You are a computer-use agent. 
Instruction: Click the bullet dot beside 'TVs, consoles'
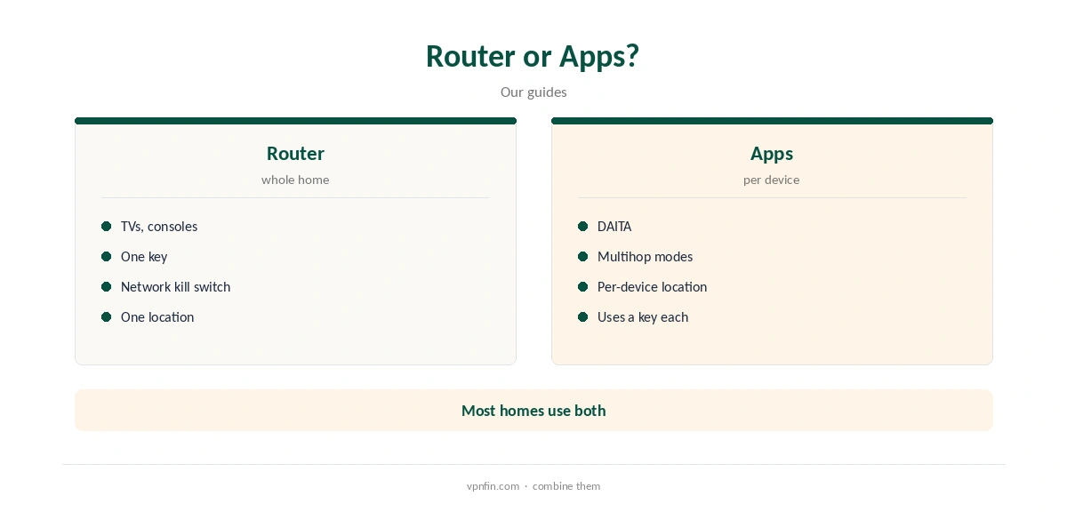pyautogui.click(x=107, y=227)
